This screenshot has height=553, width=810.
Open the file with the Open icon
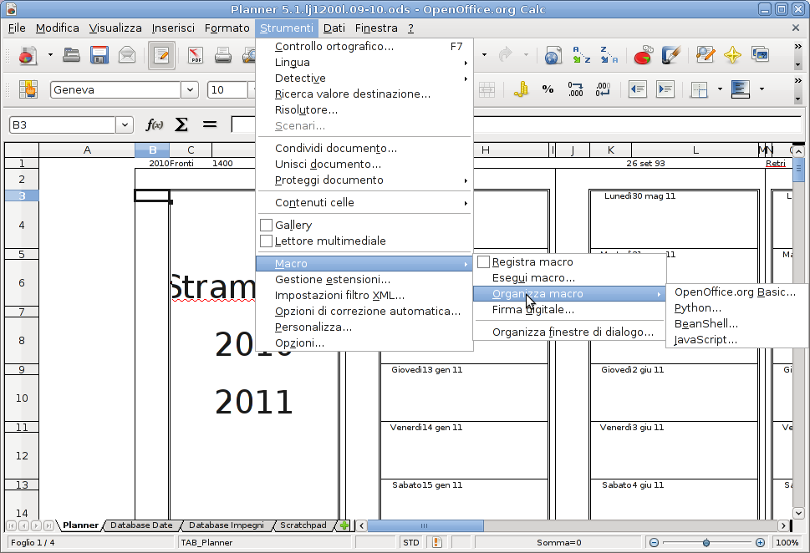click(71, 55)
